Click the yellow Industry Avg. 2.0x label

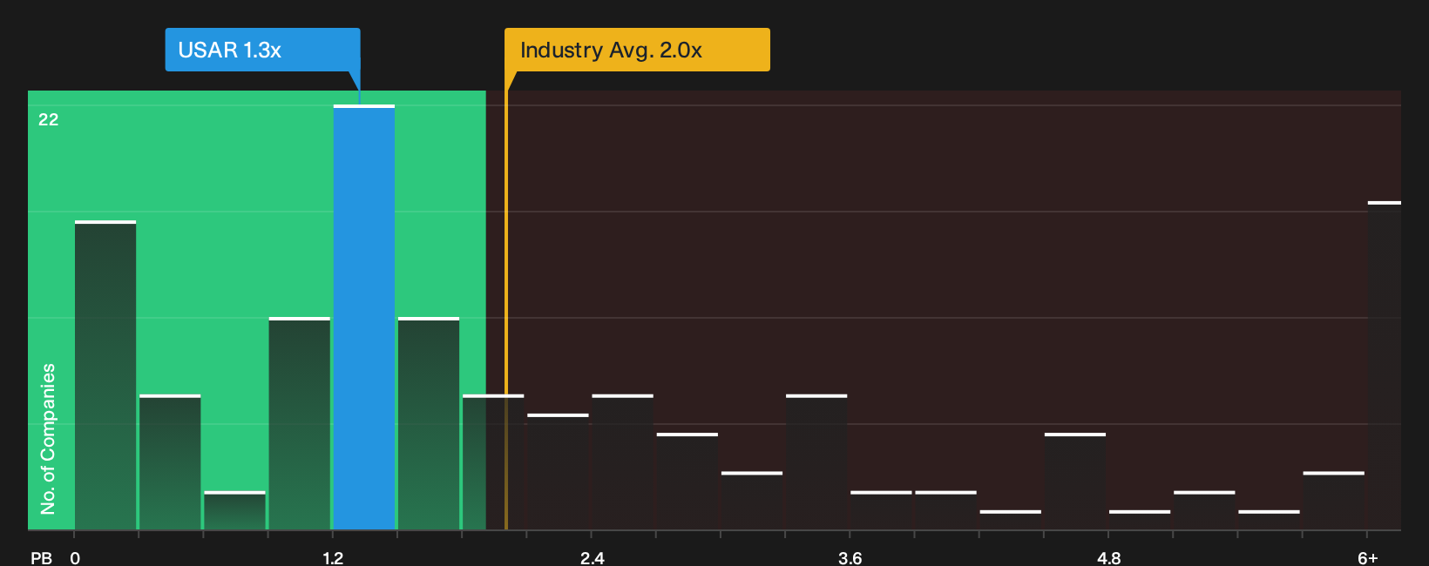tap(637, 50)
